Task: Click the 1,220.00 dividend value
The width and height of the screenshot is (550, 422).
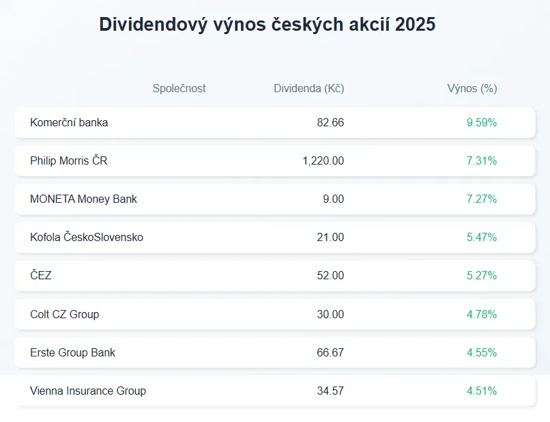Action: pyautogui.click(x=323, y=161)
